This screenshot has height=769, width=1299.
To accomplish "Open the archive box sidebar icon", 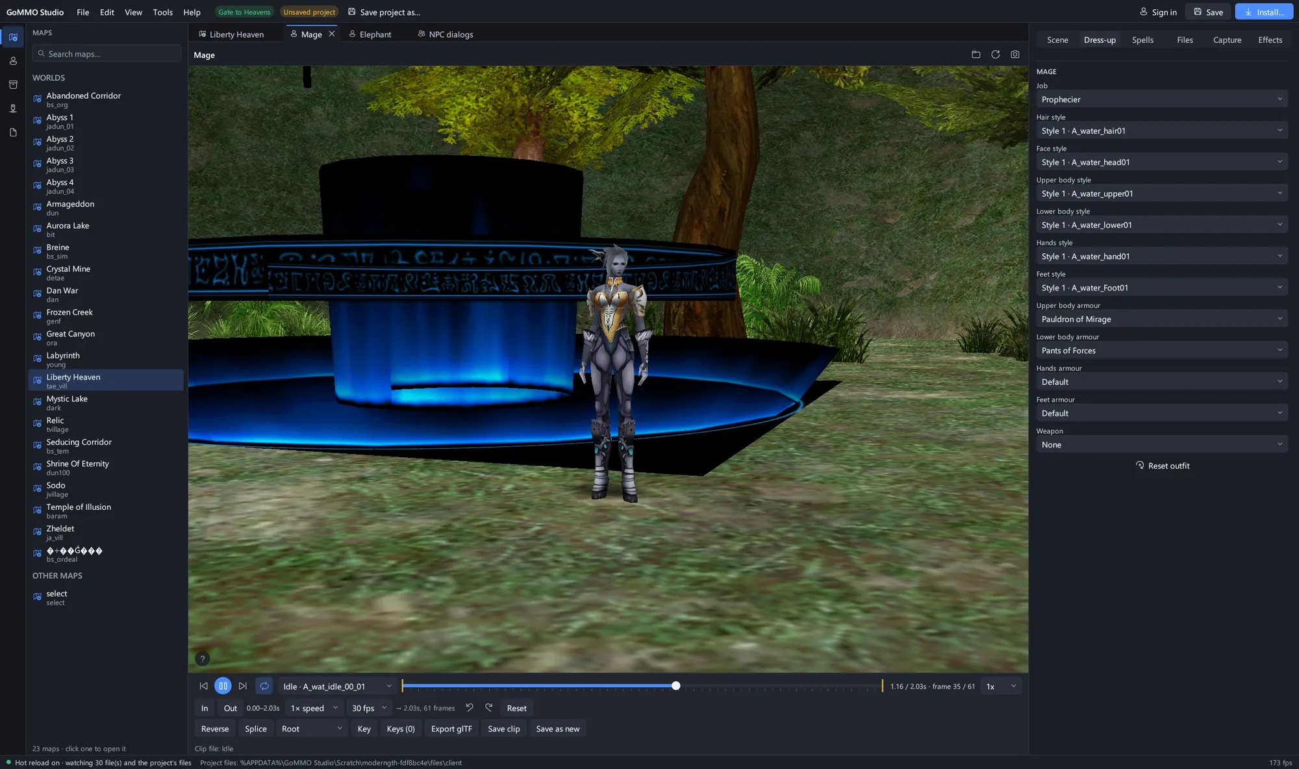I will [13, 84].
